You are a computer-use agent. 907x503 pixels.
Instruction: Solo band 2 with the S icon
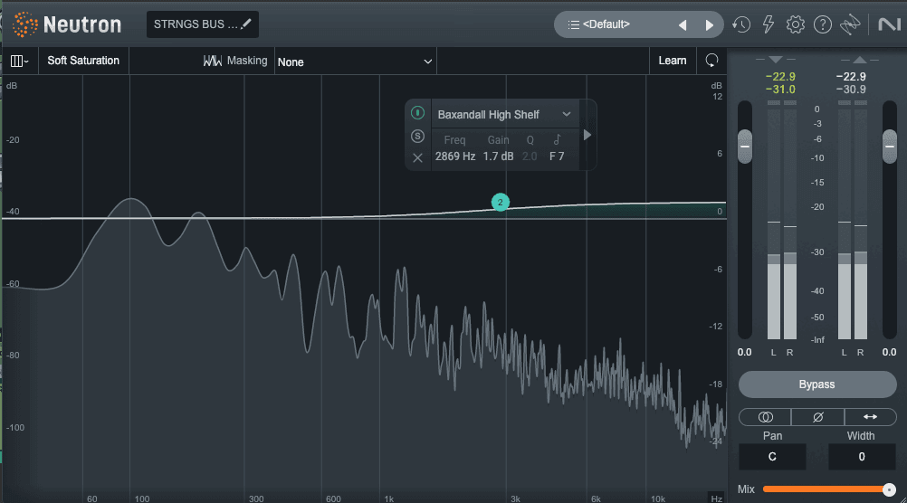(x=417, y=137)
